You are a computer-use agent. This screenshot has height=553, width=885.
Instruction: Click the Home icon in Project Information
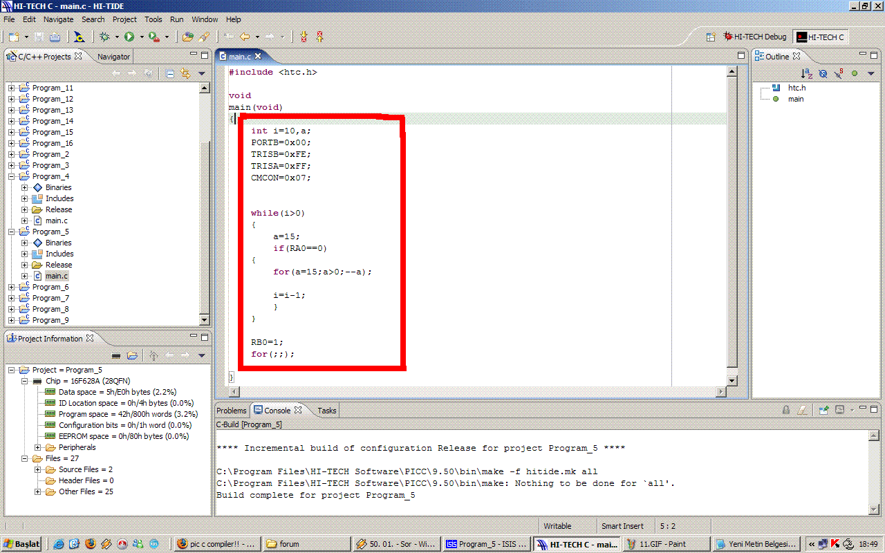(153, 355)
